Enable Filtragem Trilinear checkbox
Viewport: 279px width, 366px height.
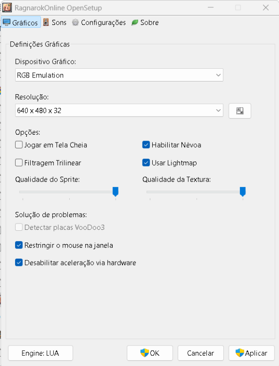(19, 163)
